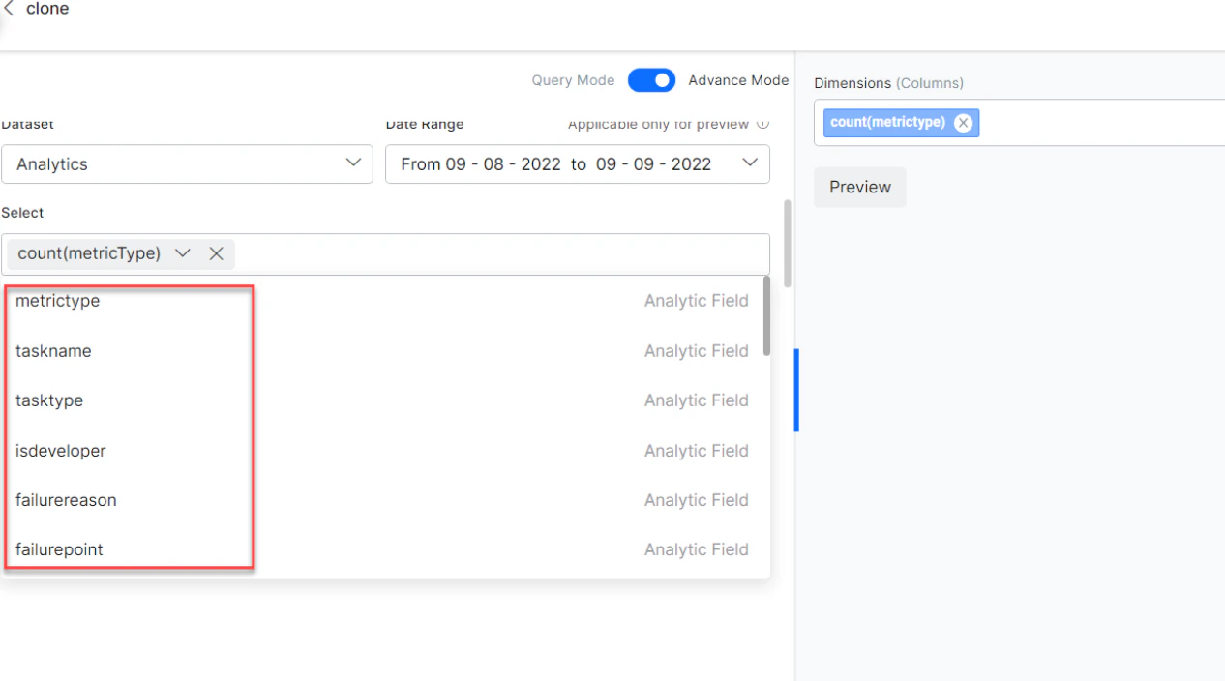Switch the Advance Mode toggle off
Image resolution: width=1225 pixels, height=681 pixels.
651,80
